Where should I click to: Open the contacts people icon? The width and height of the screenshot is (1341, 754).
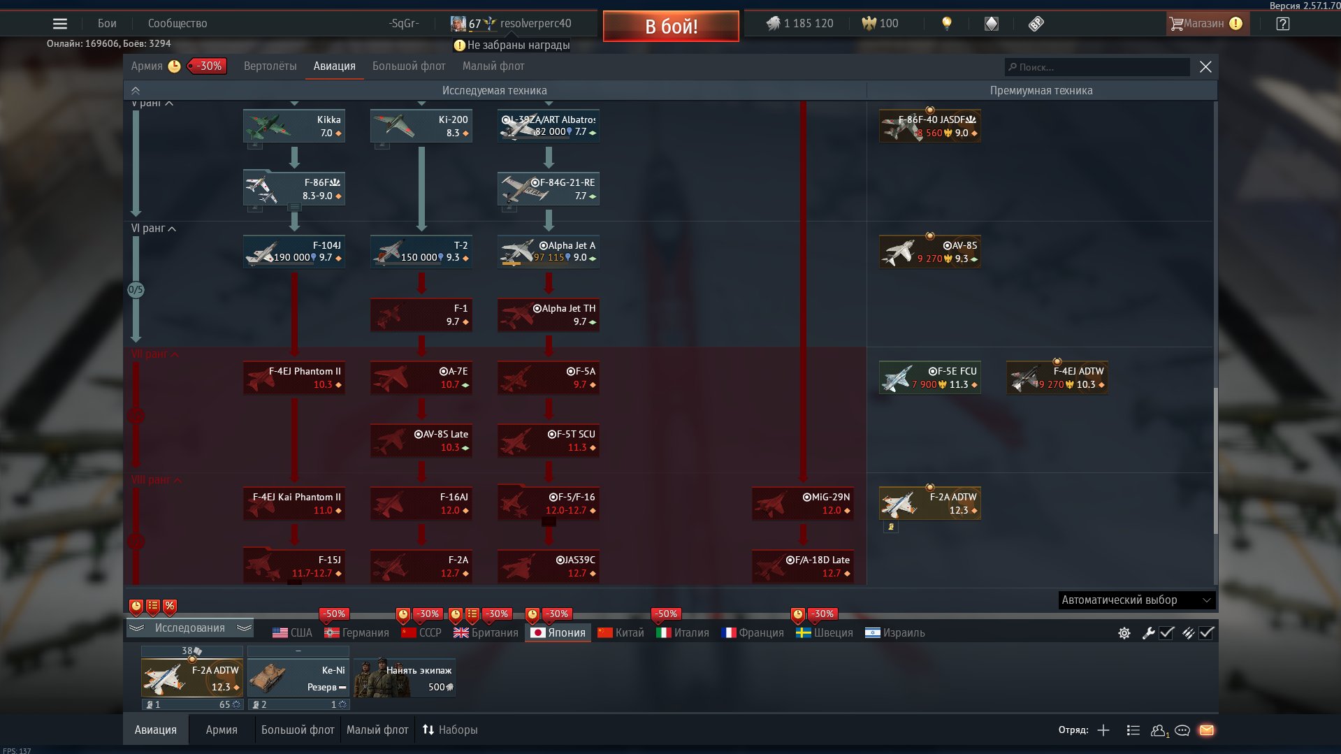coord(1159,730)
